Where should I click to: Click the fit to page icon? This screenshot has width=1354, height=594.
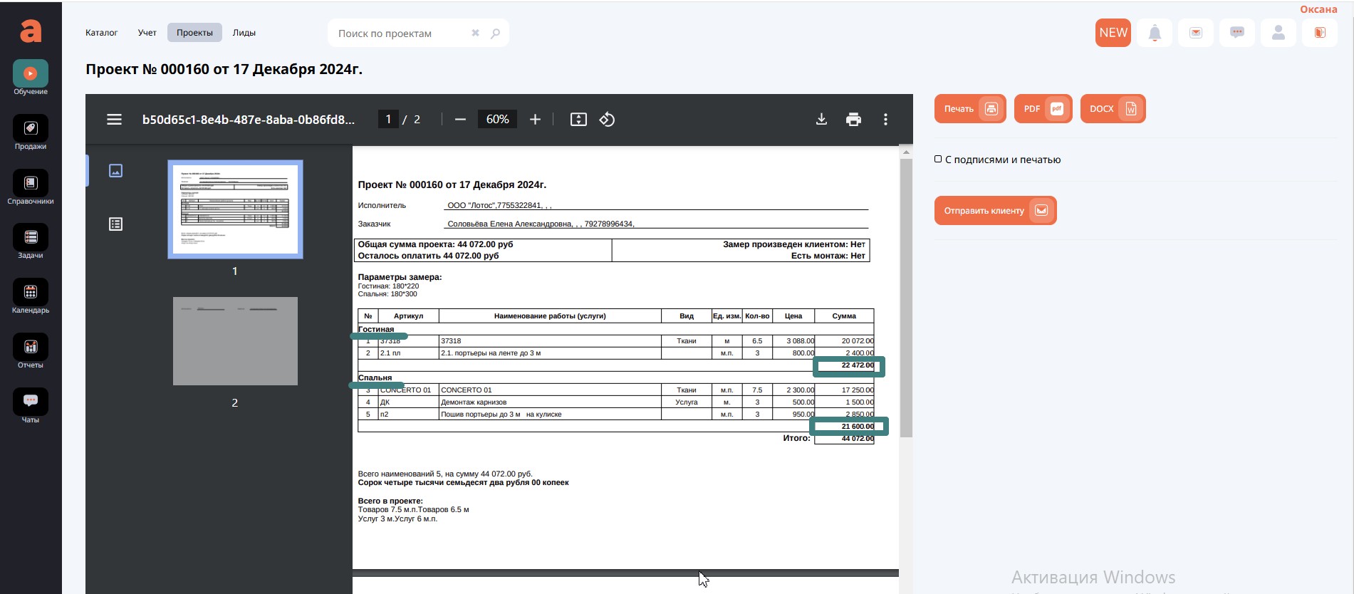pyautogui.click(x=578, y=120)
